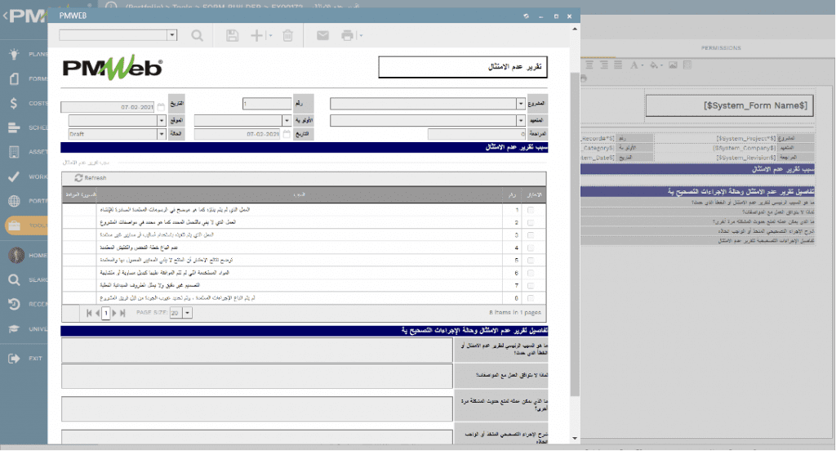Click the email envelope icon
836x451 pixels.
point(322,36)
